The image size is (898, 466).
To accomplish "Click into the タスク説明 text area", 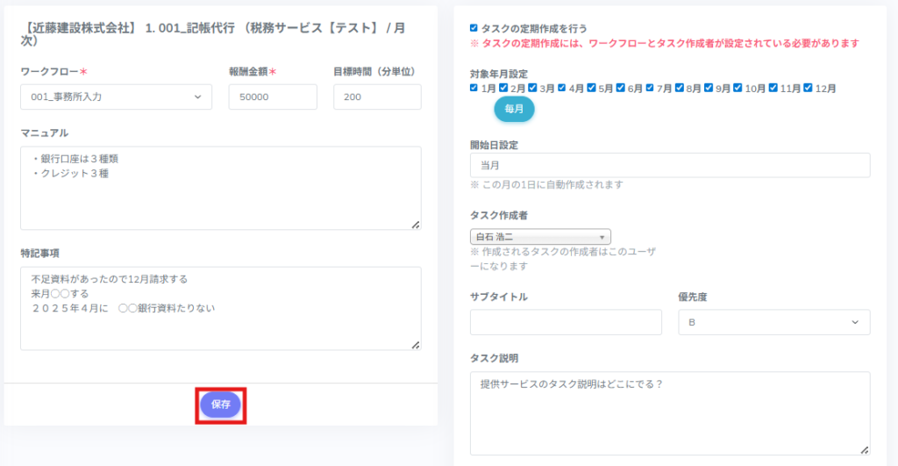I will click(x=670, y=412).
